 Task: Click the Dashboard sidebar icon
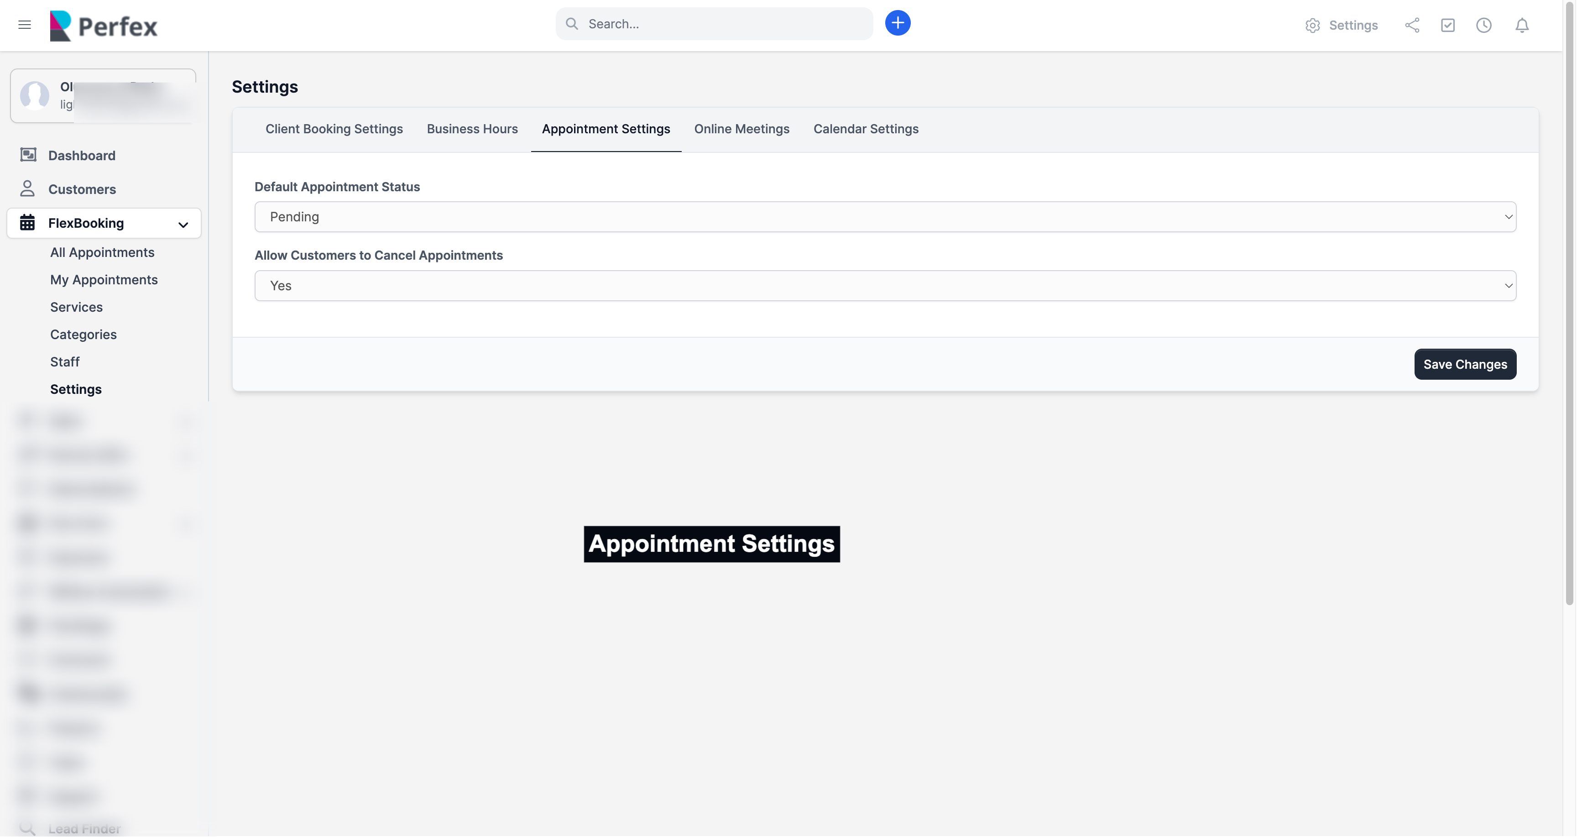28,155
